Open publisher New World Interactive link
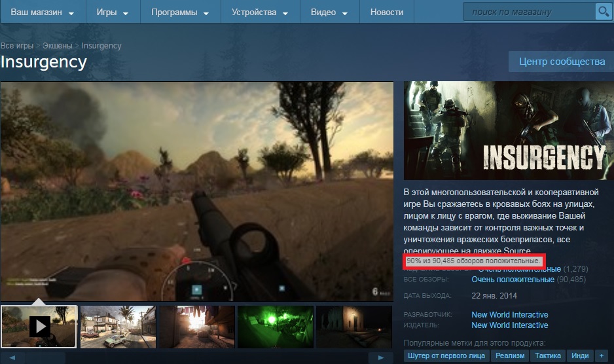This screenshot has height=364, width=614. [x=509, y=325]
